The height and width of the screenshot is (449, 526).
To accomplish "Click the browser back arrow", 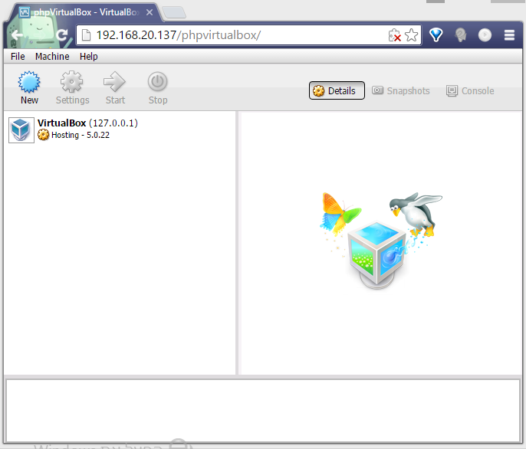I will pyautogui.click(x=16, y=35).
